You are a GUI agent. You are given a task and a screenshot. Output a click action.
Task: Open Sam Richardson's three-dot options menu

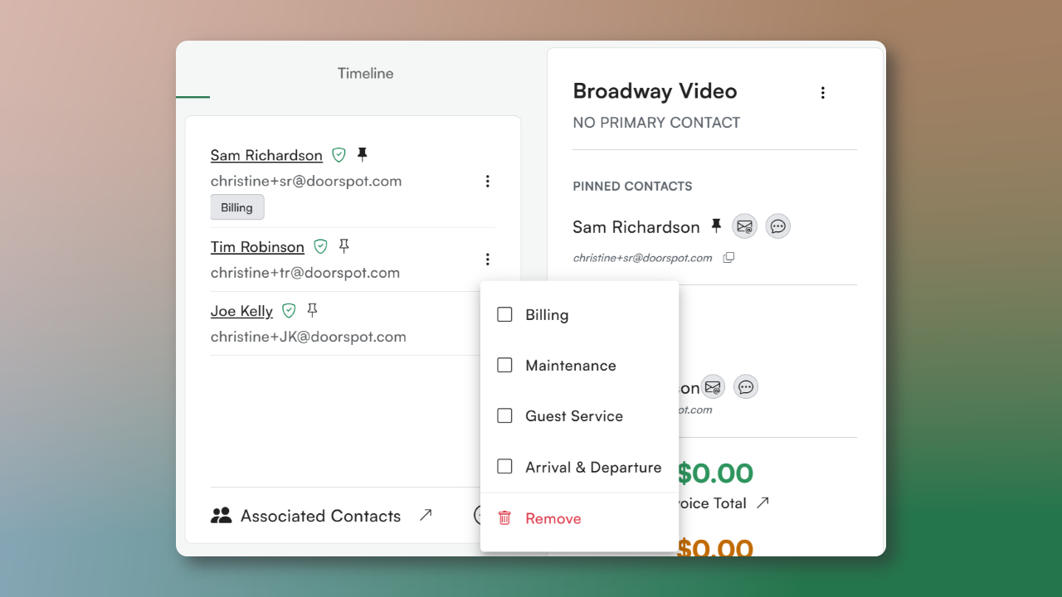point(488,181)
